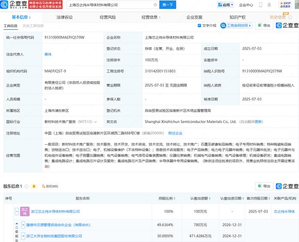Screen dimensions: 299x242
Task: Select 营业期限 value 2025-07-03 至 无固定期限
Action: pyautogui.click(x=166, y=85)
